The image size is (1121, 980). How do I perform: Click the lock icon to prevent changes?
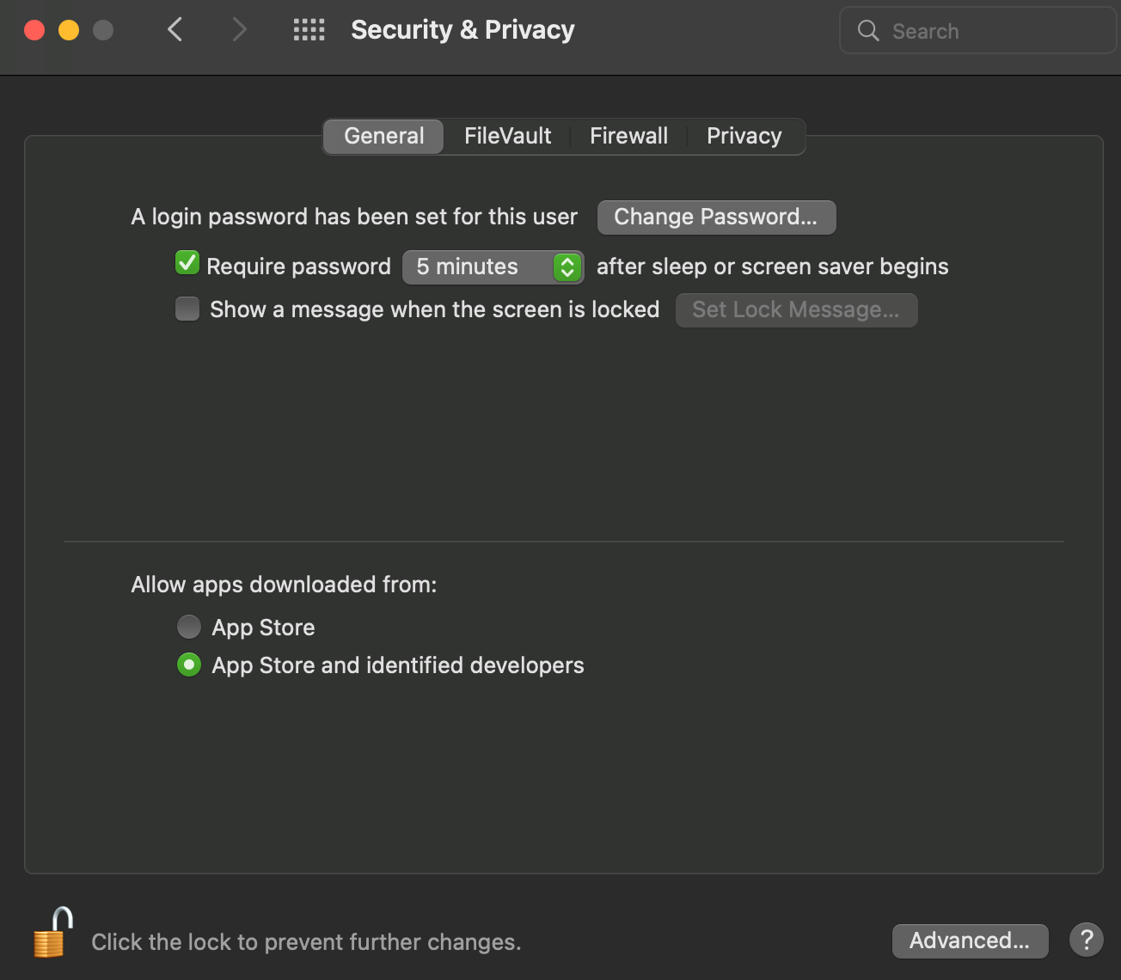point(52,934)
